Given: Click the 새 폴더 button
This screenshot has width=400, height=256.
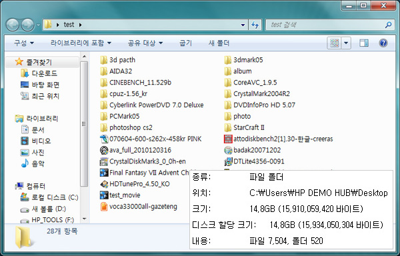Looking at the screenshot, I should point(219,43).
